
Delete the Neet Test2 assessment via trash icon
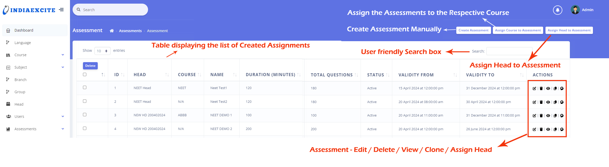click(541, 102)
